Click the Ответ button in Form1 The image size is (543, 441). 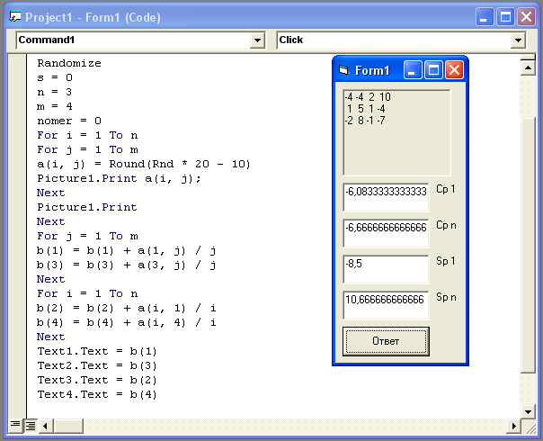[386, 341]
